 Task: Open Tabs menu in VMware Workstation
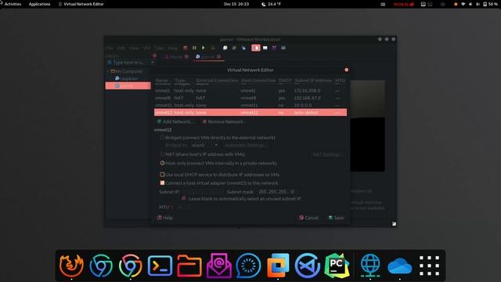coord(159,48)
